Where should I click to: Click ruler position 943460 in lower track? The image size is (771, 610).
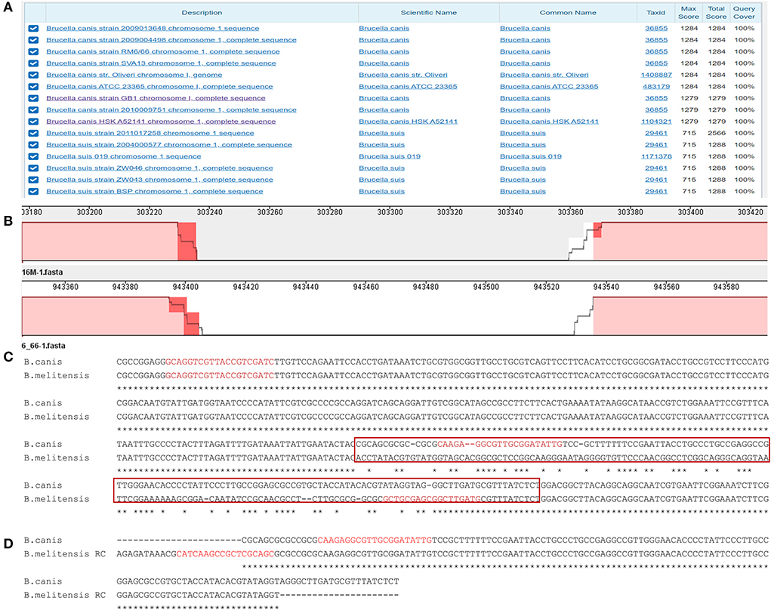pyautogui.click(x=365, y=287)
